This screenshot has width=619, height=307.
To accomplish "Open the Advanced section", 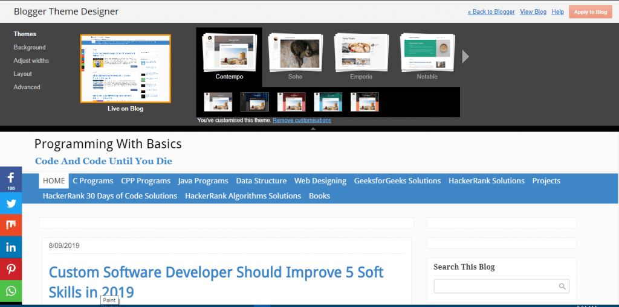I will coord(27,87).
